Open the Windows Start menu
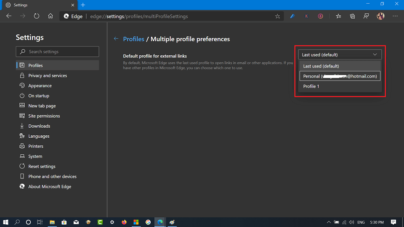The height and width of the screenshot is (227, 404). [5, 222]
